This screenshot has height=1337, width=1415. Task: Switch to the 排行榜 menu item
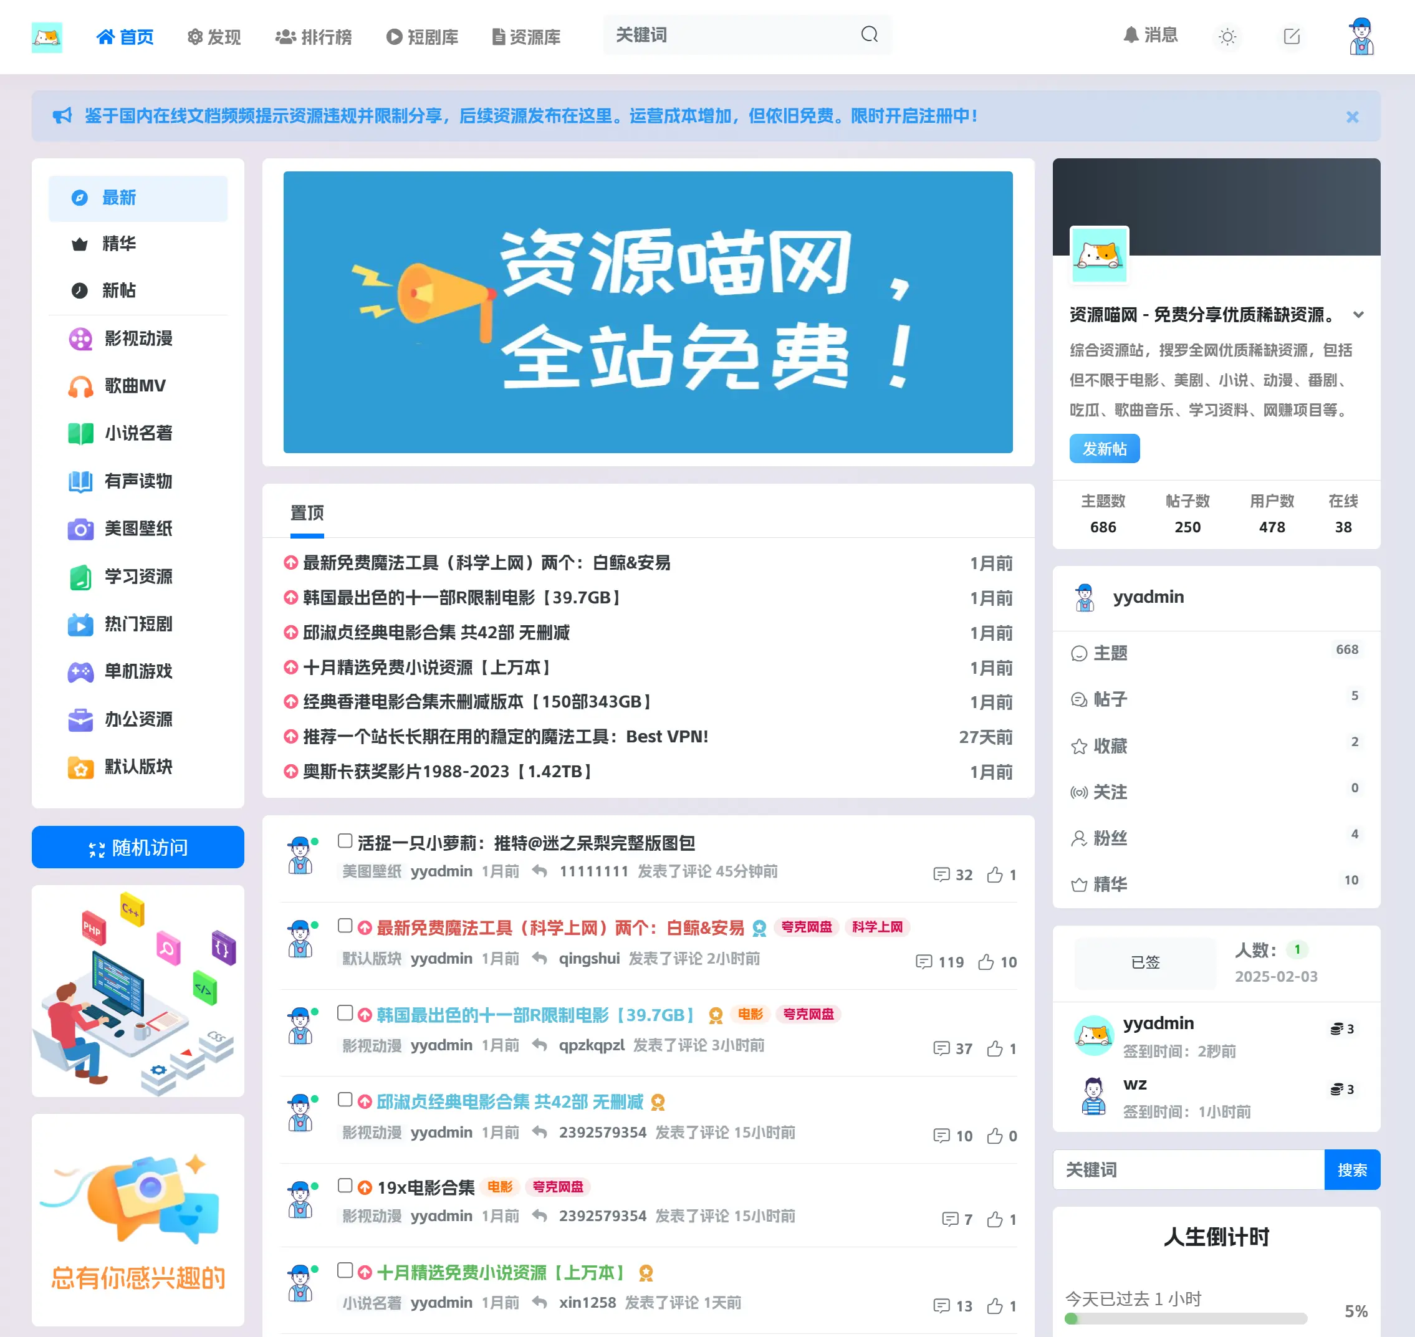point(314,37)
